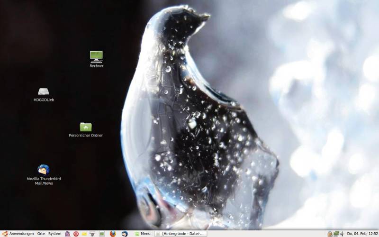
Task: Select the Persönlicher Ordner folder icon
Action: click(86, 127)
